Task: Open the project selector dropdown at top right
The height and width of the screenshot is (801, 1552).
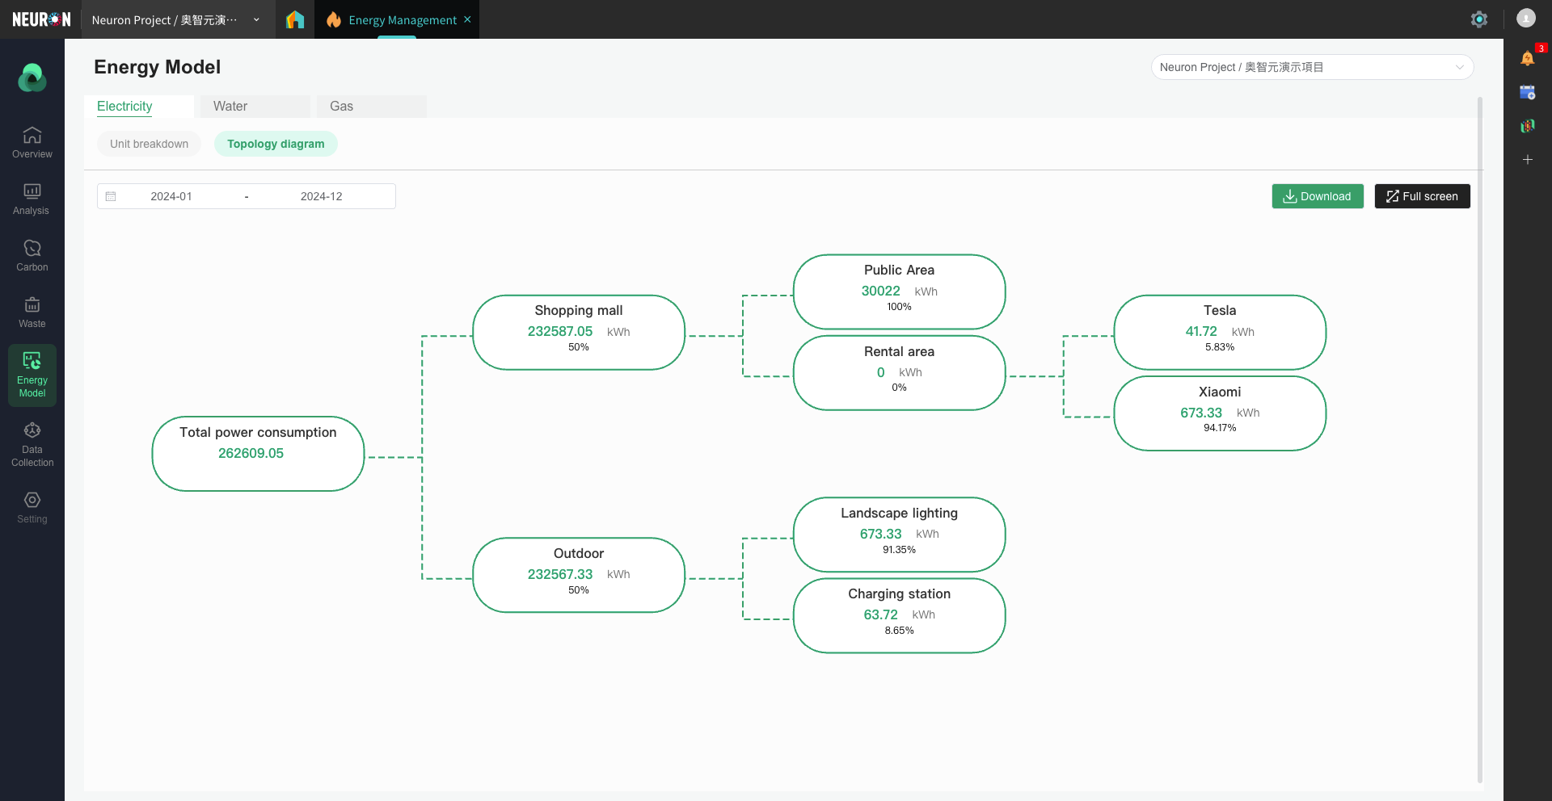Action: tap(1311, 67)
